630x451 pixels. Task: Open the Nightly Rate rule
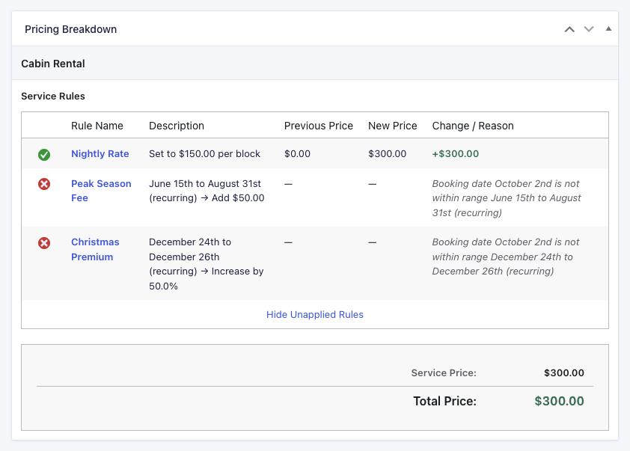[100, 154]
